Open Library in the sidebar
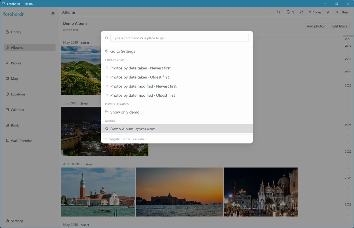354x228 pixels. pyautogui.click(x=30, y=32)
